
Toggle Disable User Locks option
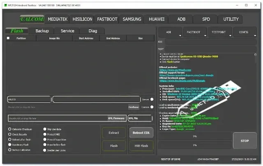[45, 150]
